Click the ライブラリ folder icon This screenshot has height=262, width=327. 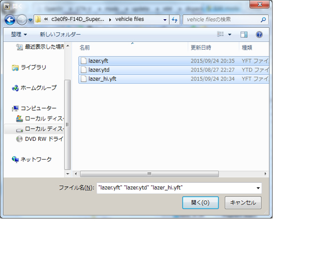pyautogui.click(x=15, y=68)
